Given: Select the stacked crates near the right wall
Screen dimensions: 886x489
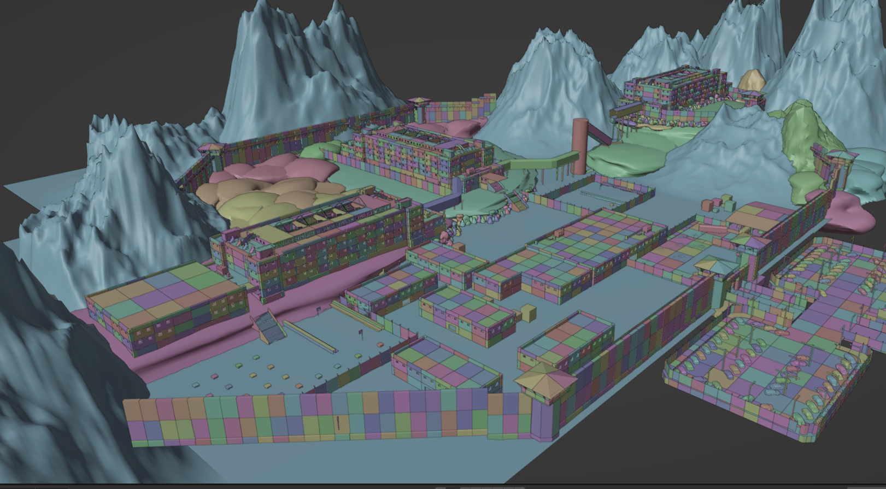Looking at the screenshot, I should (717, 204).
